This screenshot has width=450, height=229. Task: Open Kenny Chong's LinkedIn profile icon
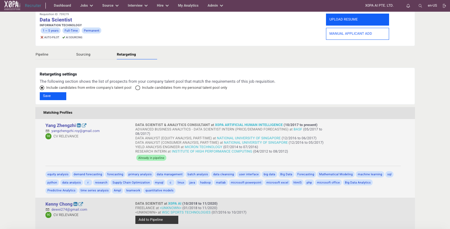tap(75, 204)
